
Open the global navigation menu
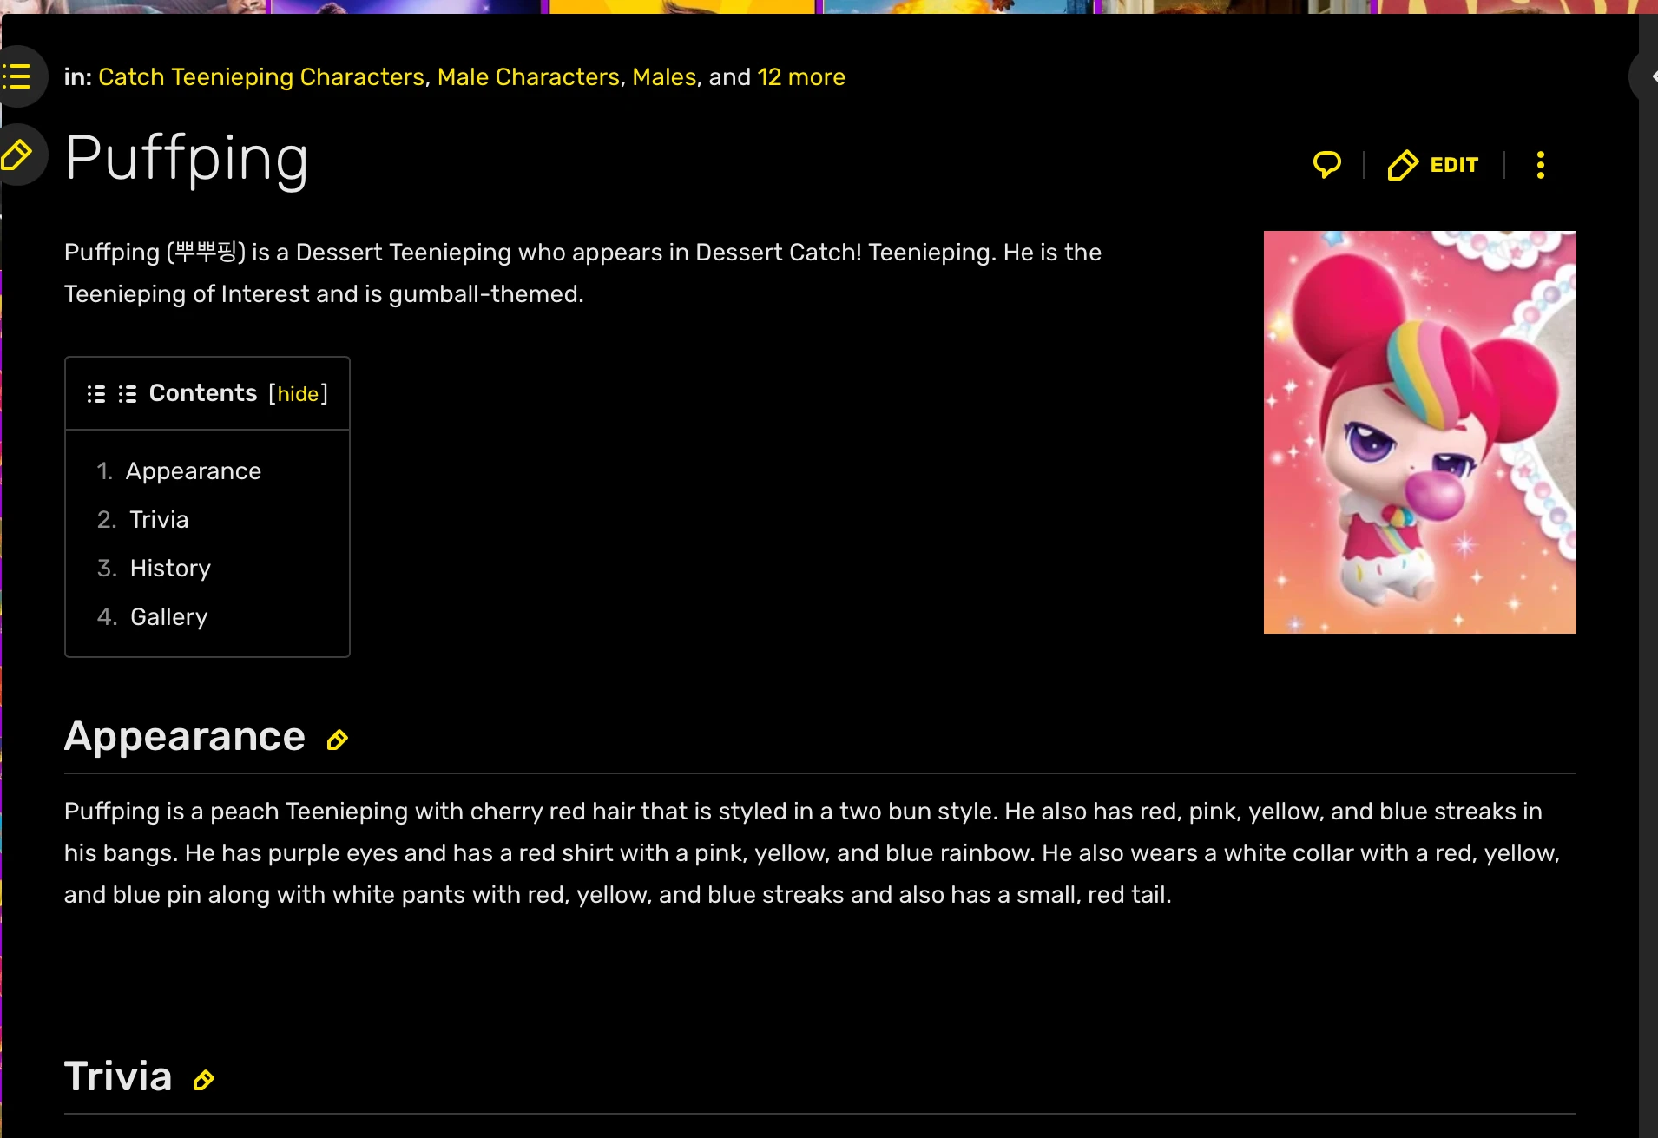pos(17,76)
